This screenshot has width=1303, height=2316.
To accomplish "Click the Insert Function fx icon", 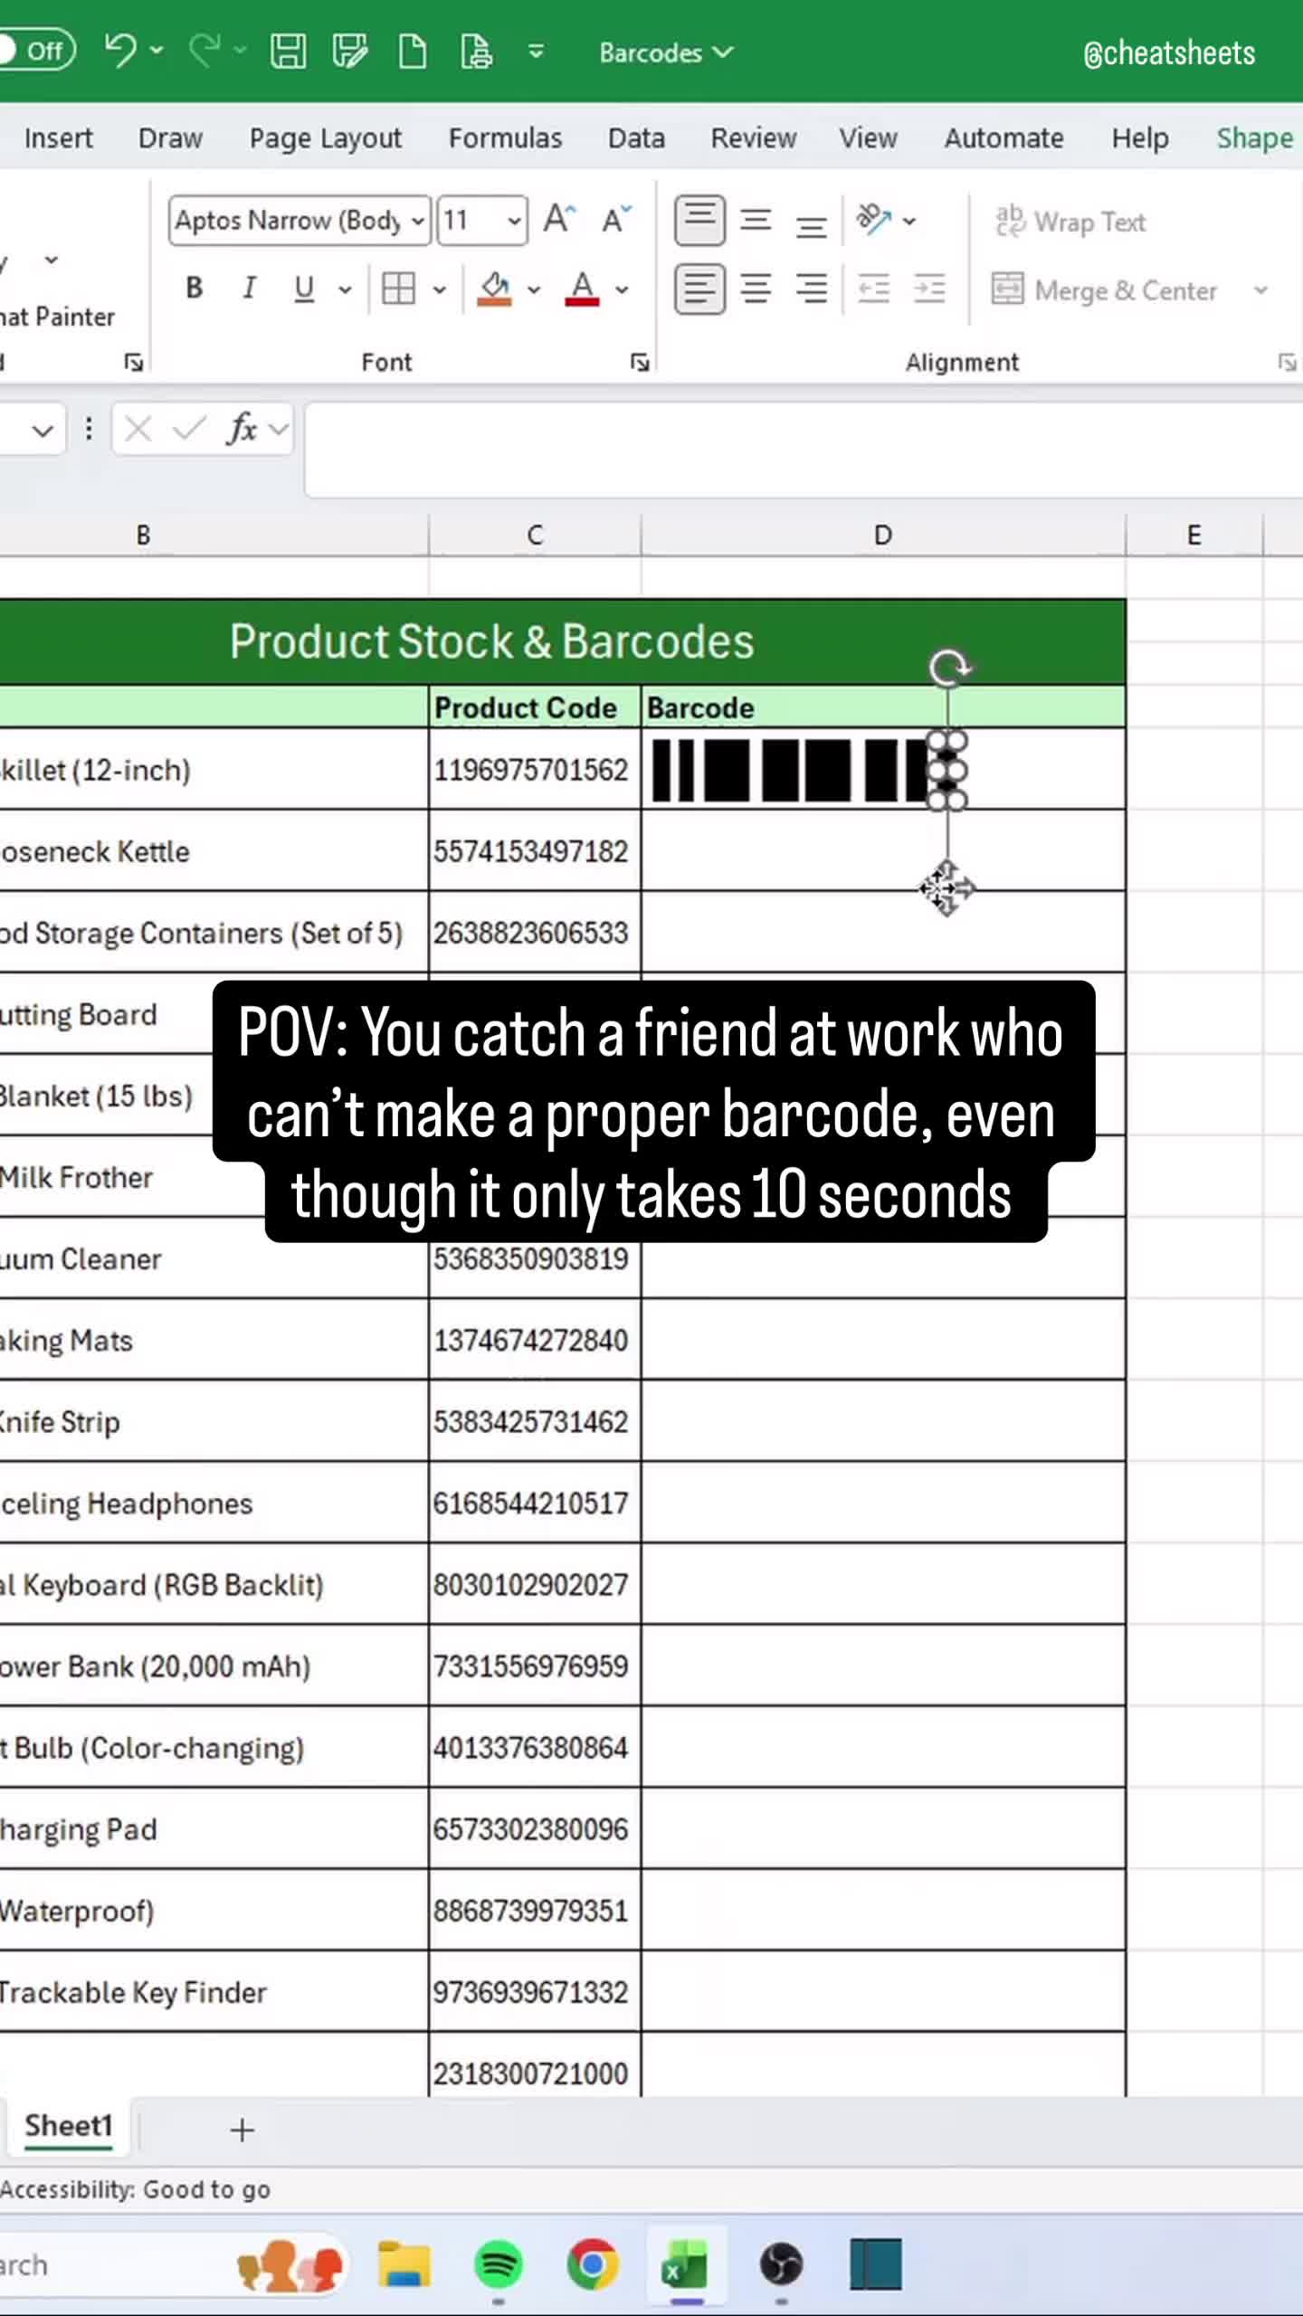I will (243, 428).
